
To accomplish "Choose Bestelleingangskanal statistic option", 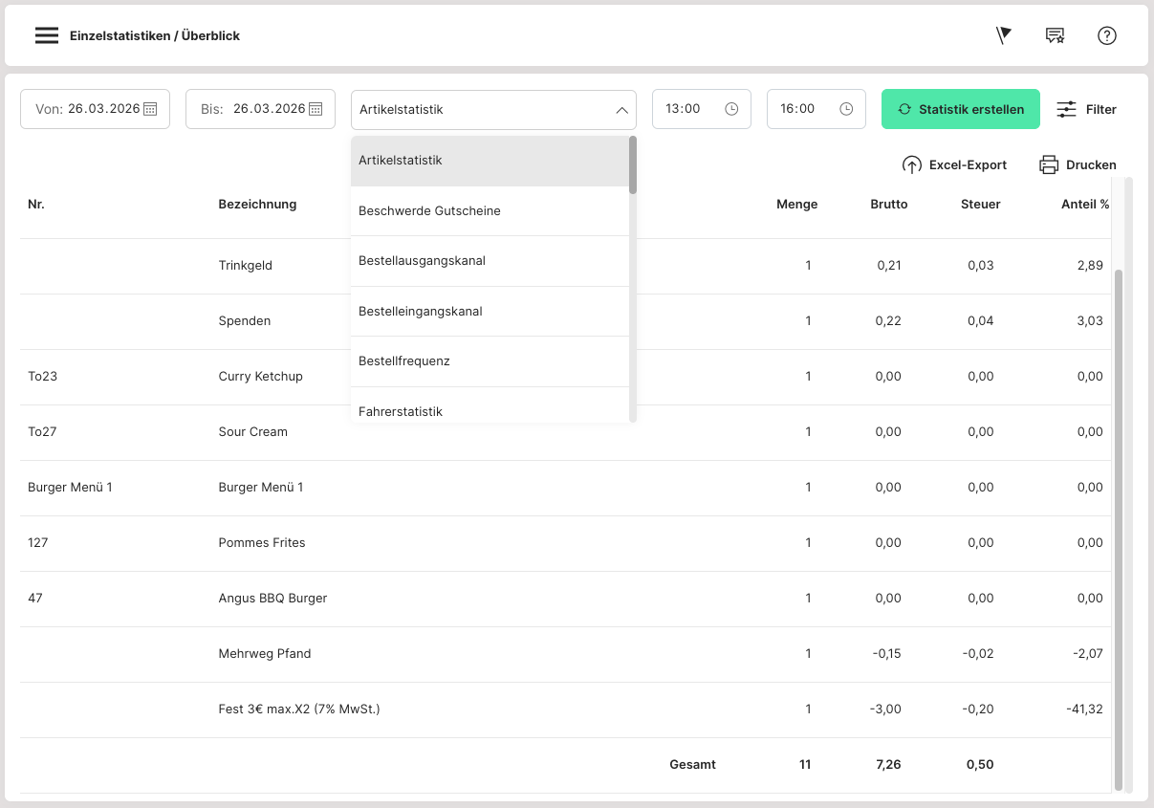I will click(x=420, y=311).
